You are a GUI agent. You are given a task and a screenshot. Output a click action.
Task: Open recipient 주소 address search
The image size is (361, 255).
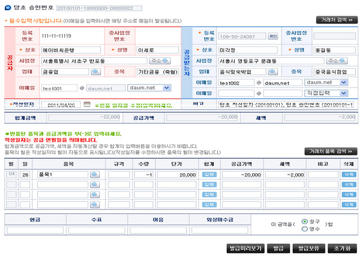(337, 61)
